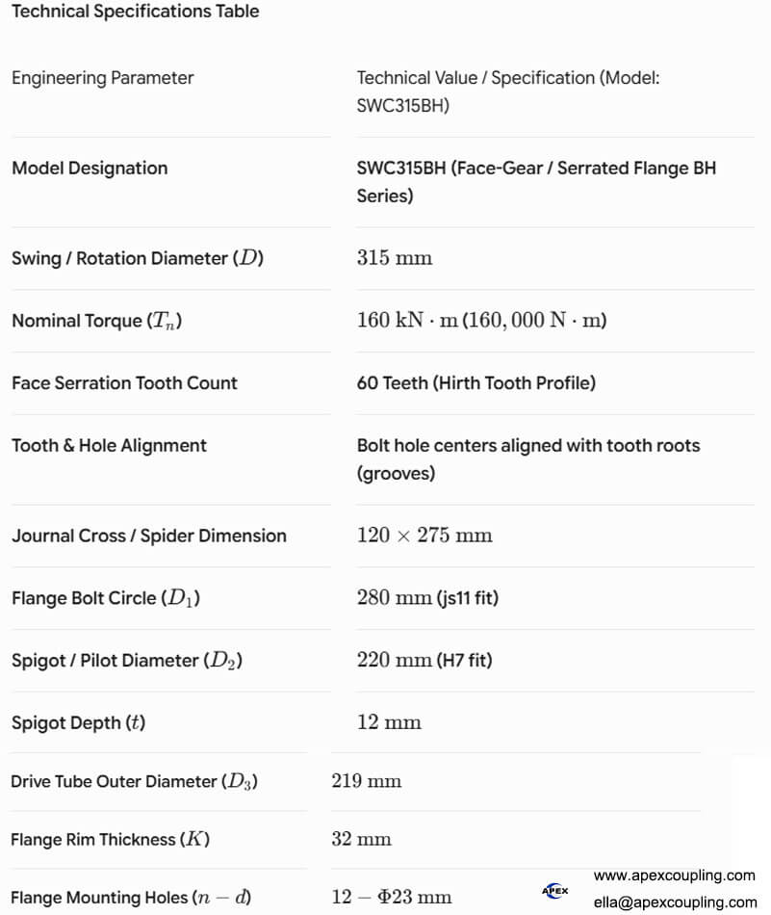Screen dimensions: 771x915
Task: Select the Swing / Rotation Diameter label
Action: point(138,258)
